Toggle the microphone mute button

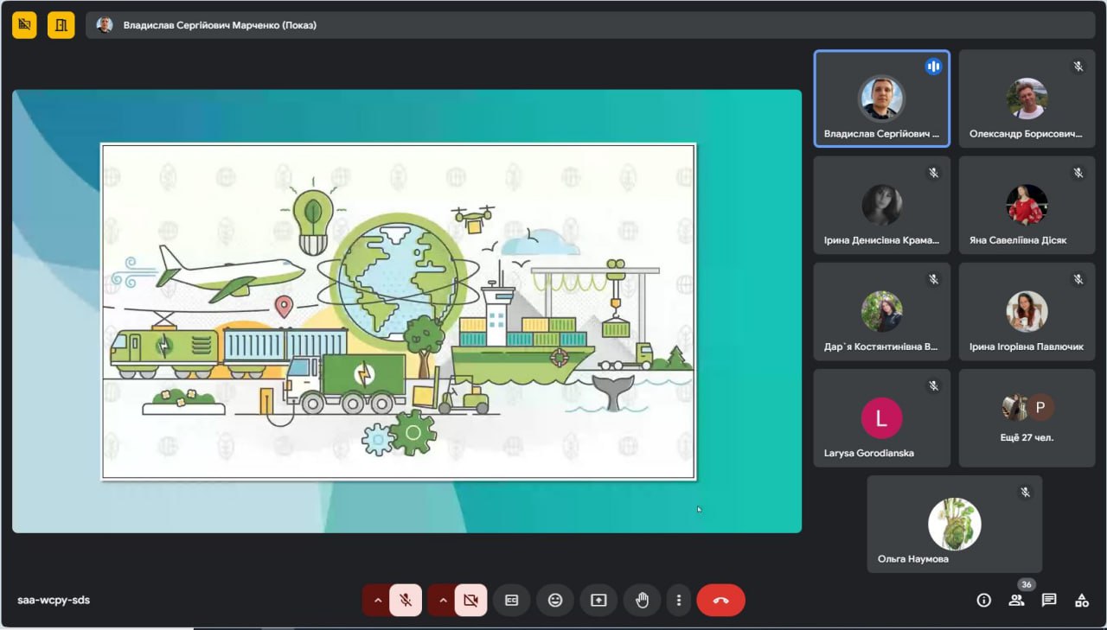pos(406,600)
